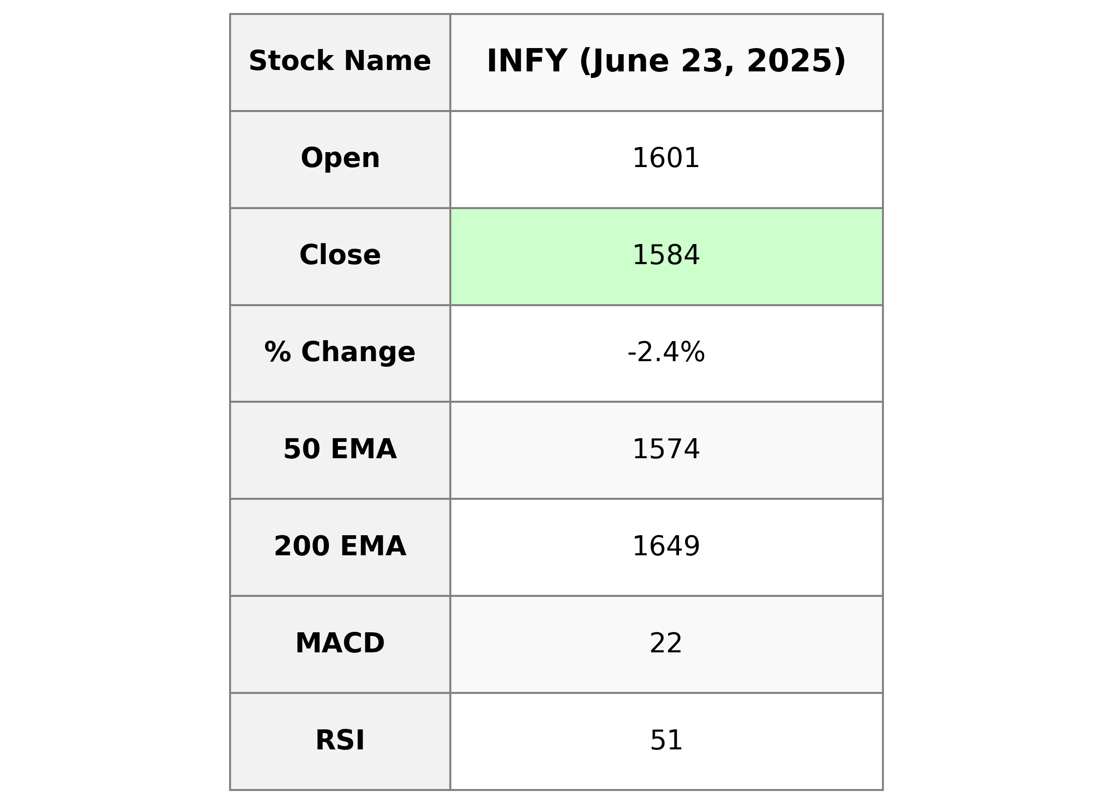Select the 50 EMA value 1574
Image resolution: width=1113 pixels, height=804 pixels.
click(666, 450)
